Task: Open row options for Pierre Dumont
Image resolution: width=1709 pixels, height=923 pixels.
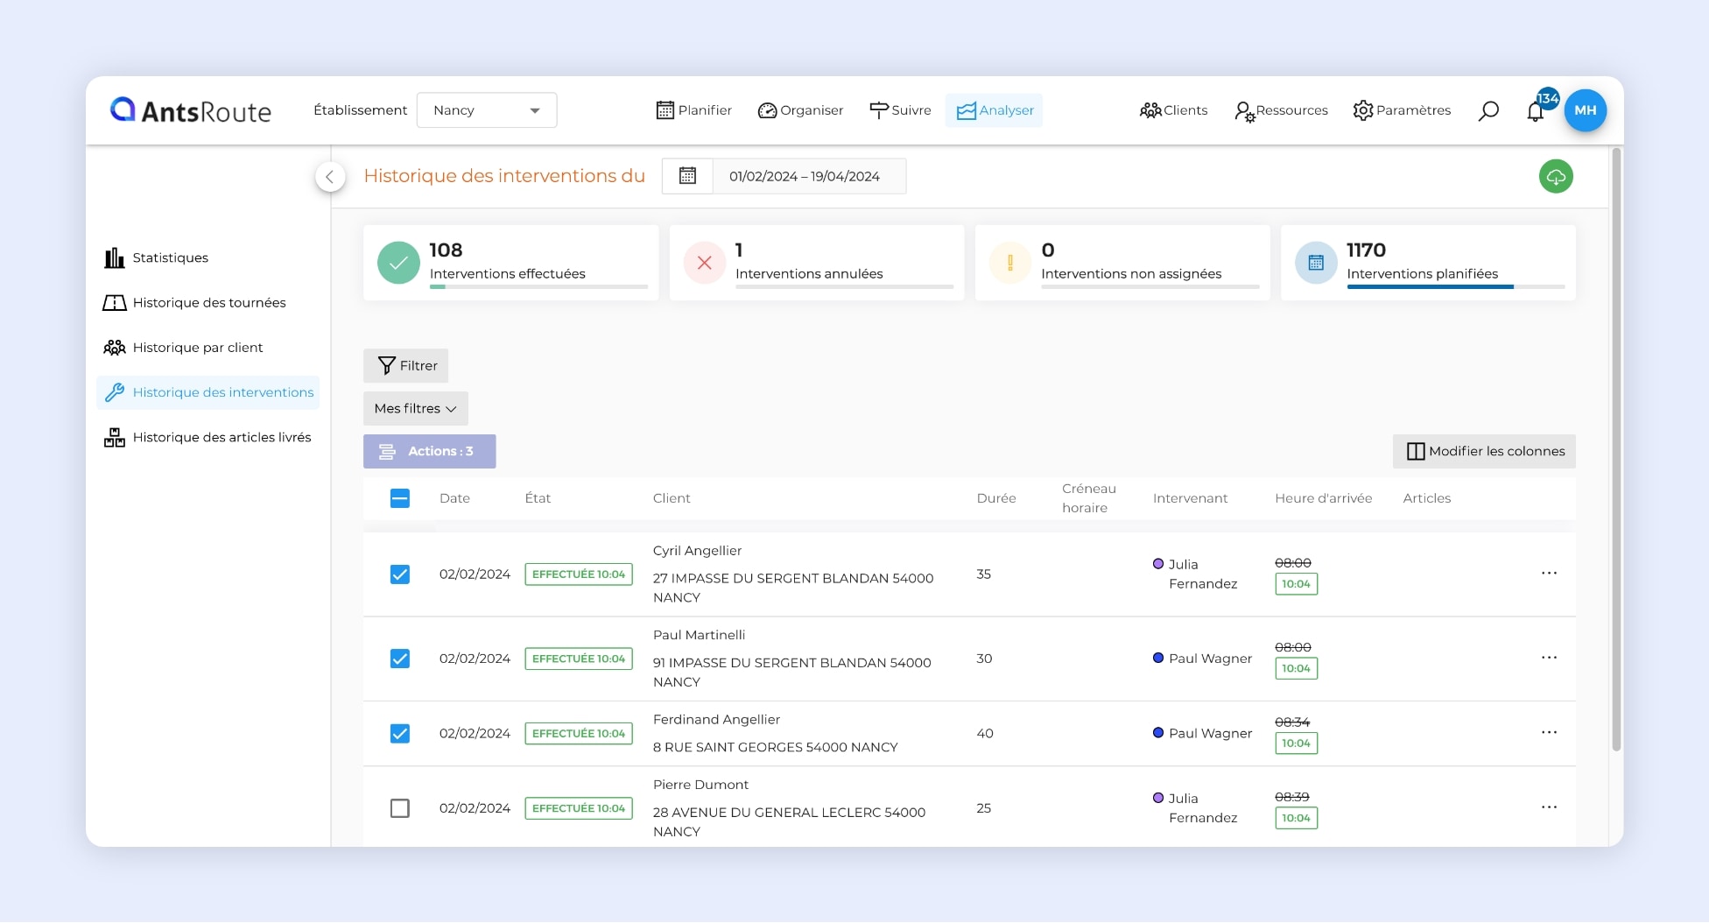Action: coord(1549,807)
